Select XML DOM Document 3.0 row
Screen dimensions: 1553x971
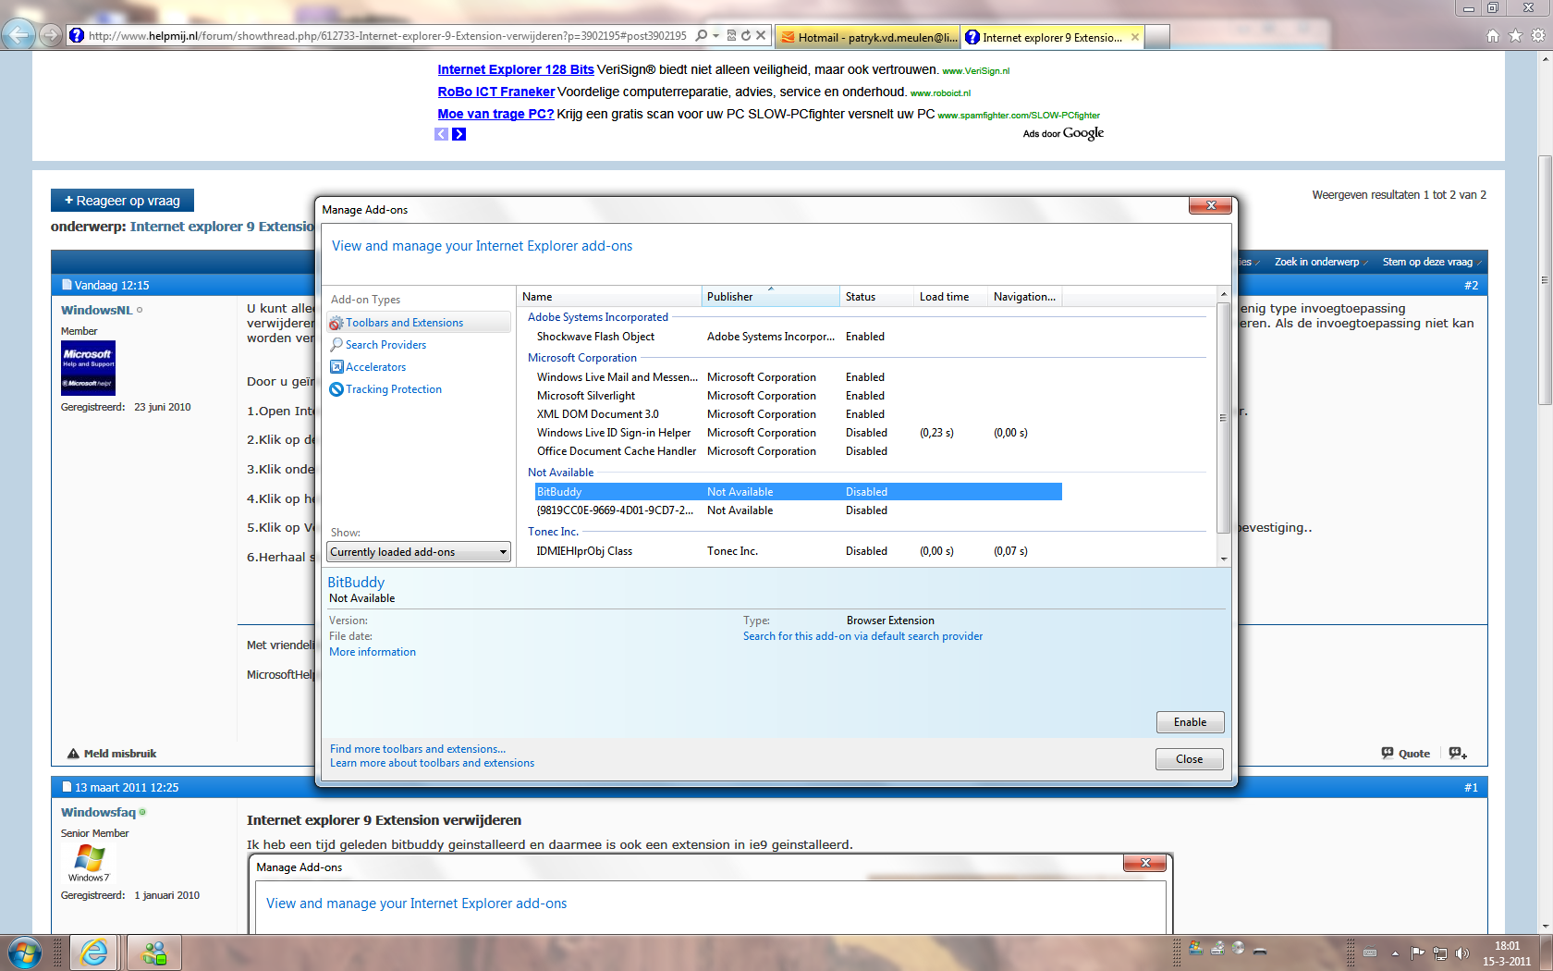[x=799, y=414]
